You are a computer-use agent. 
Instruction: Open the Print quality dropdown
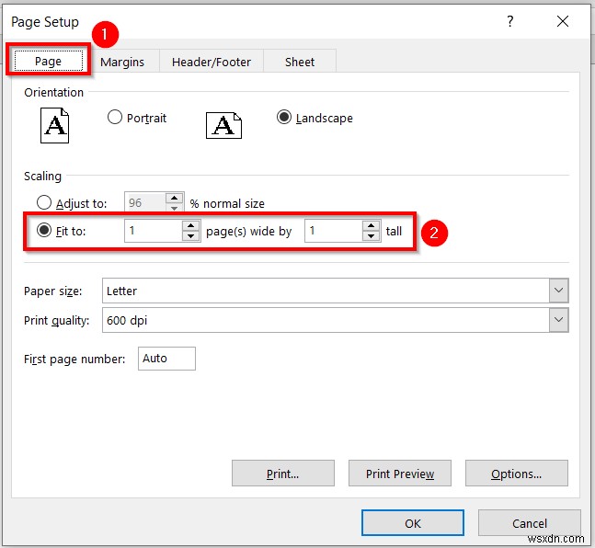[558, 320]
